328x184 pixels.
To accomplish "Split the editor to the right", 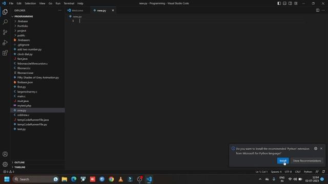I will (318, 10).
